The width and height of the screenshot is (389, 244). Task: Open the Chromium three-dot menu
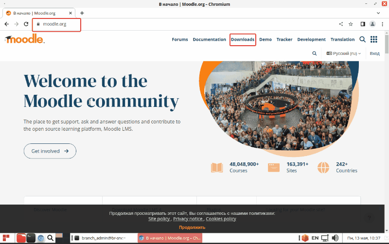[x=382, y=24]
